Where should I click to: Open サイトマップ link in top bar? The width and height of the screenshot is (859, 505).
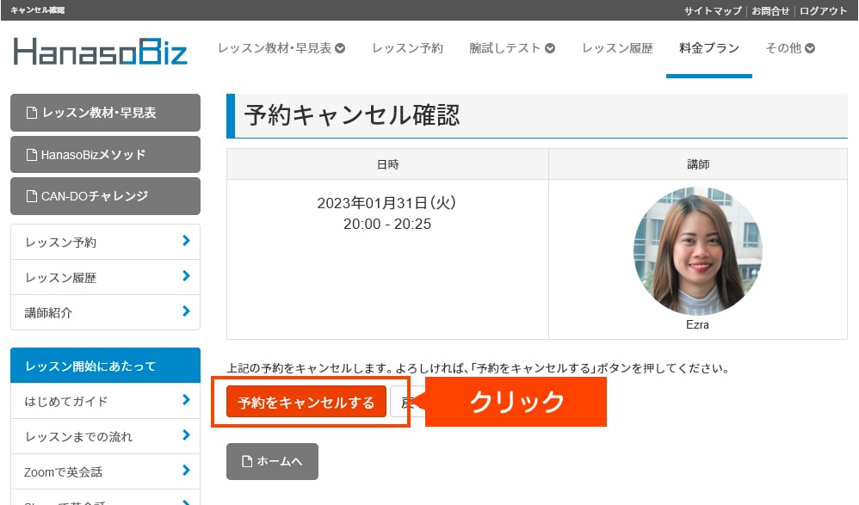coord(713,11)
